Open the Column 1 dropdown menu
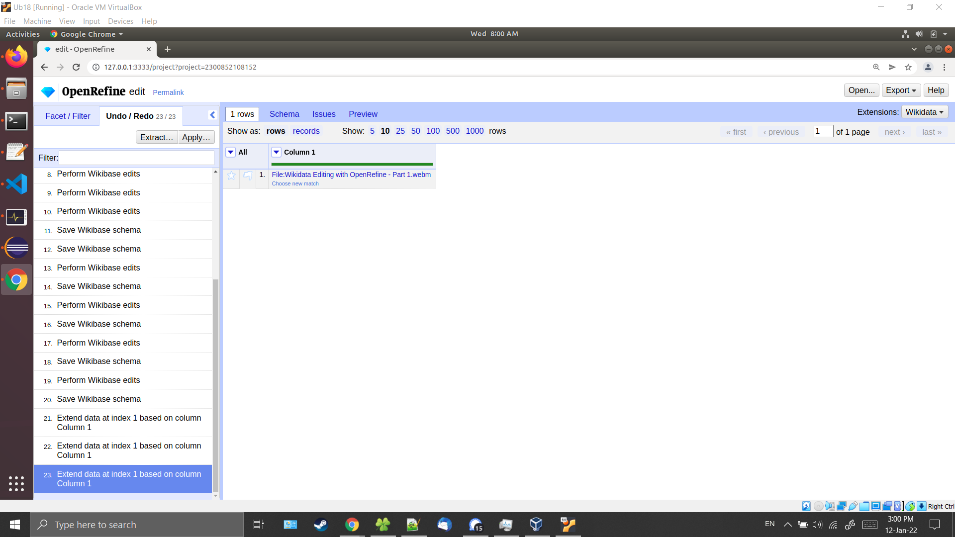955x537 pixels. tap(277, 152)
